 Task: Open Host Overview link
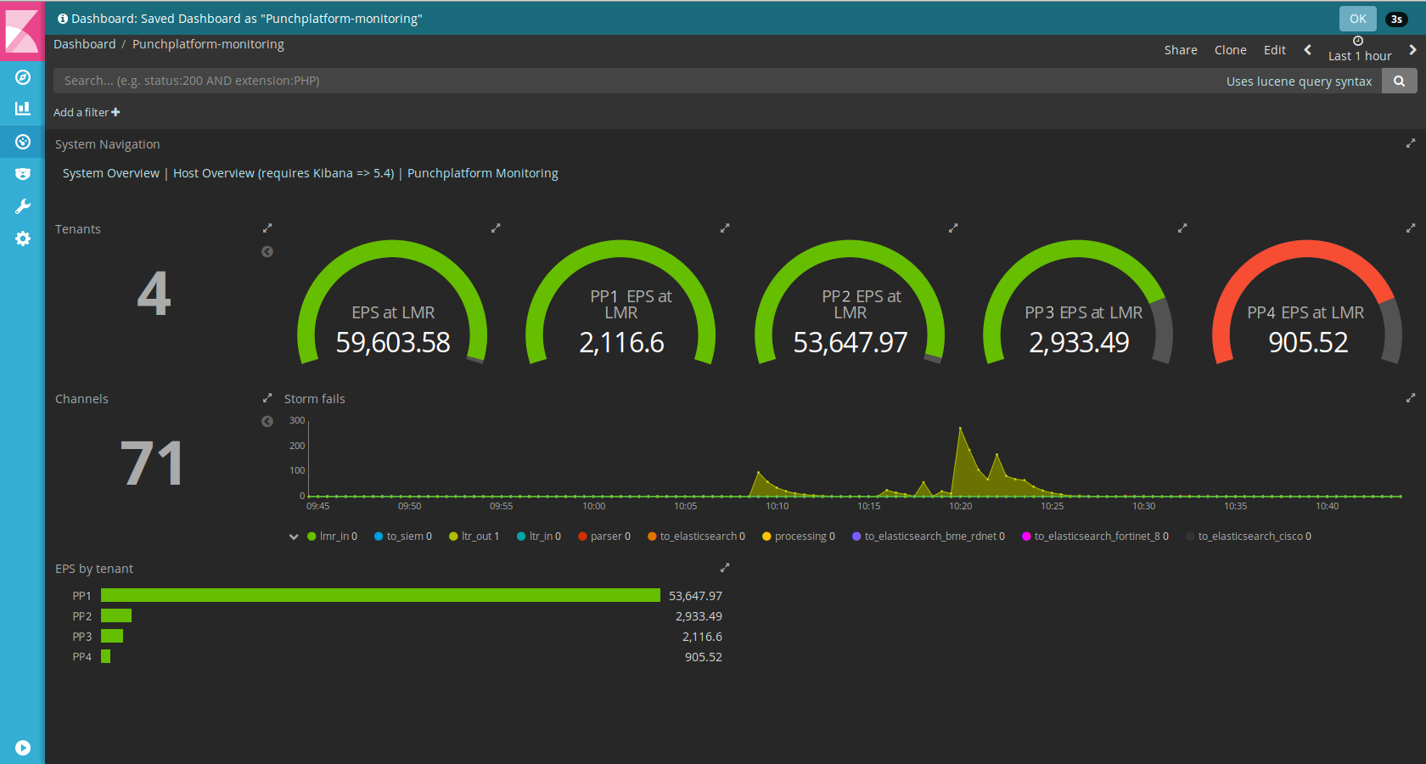(x=284, y=173)
